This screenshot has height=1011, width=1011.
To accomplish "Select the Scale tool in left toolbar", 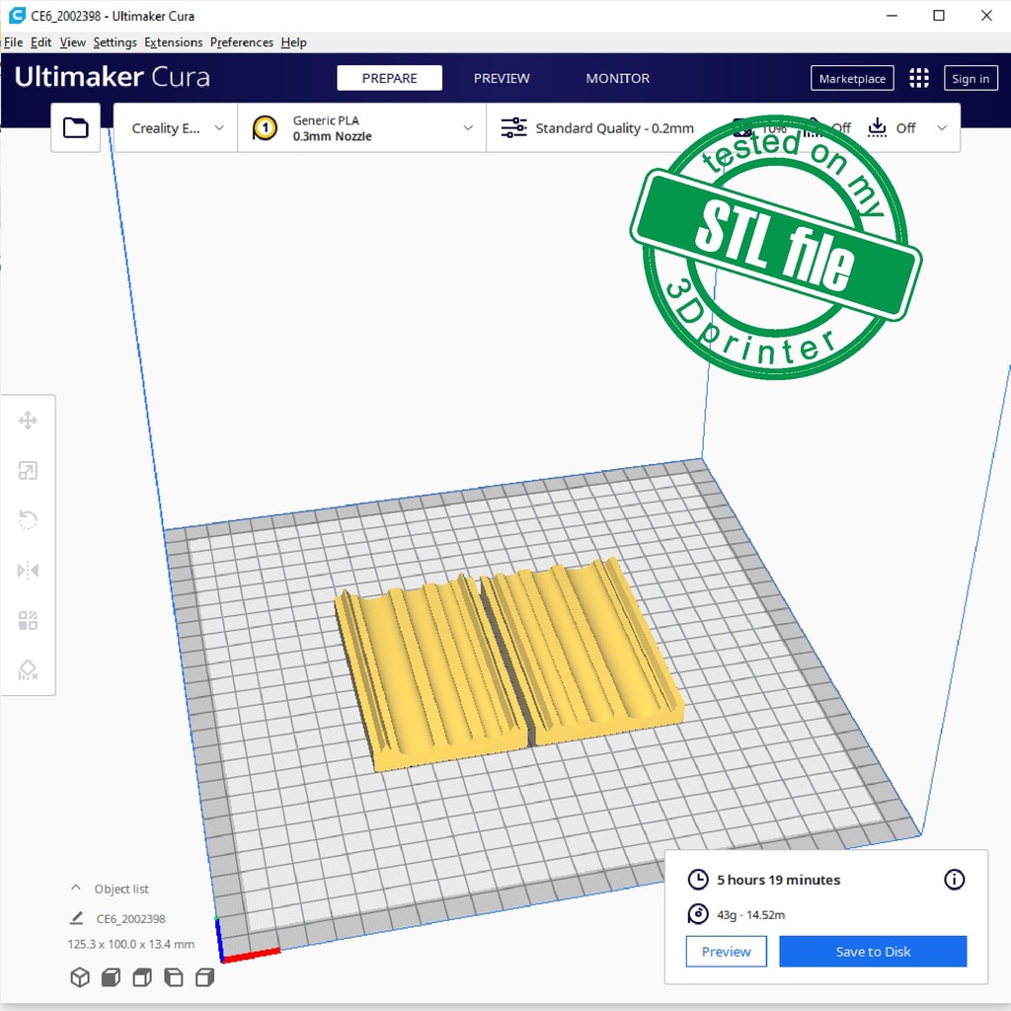I will pyautogui.click(x=28, y=471).
